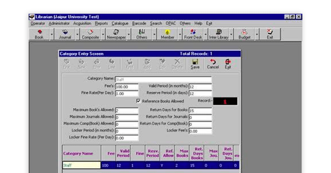Screen dimensions: 331x173
Task: Open the Newspaper module icon
Action: click(x=116, y=34)
